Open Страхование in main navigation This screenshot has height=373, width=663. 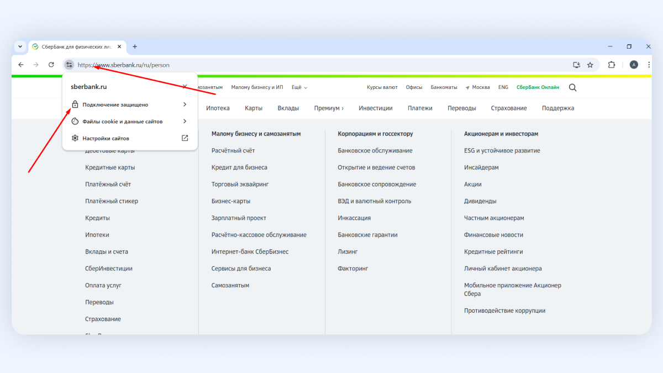pyautogui.click(x=509, y=108)
